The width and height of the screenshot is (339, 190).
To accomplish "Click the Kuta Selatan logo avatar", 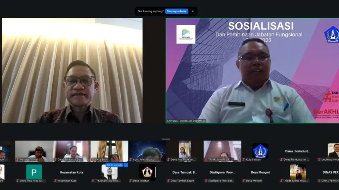I will point(260,151).
